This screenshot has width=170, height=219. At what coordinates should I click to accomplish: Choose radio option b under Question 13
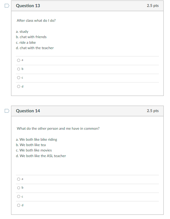19,69
